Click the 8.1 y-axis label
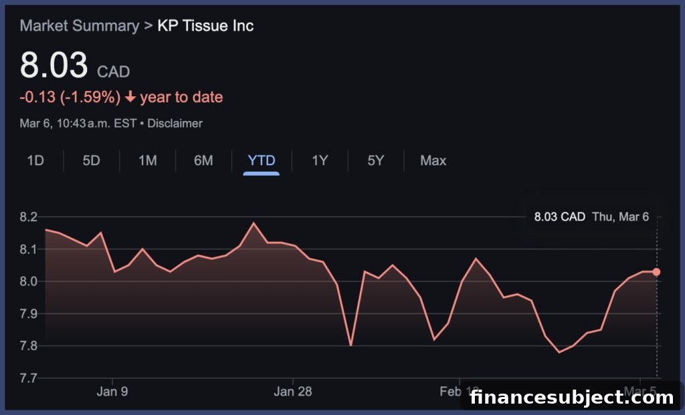 [28, 249]
